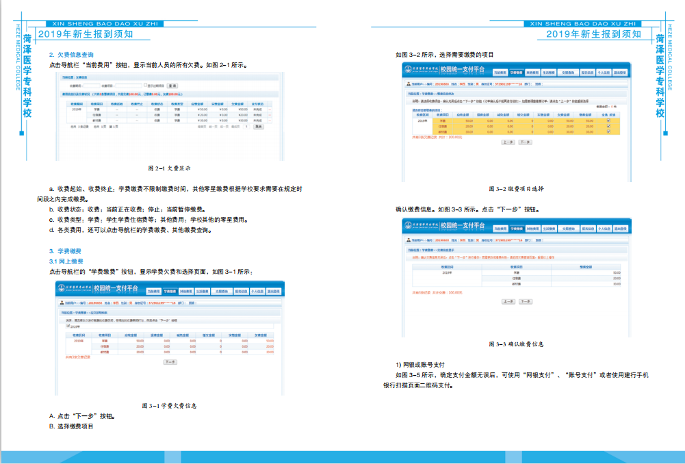Click the school logo in Figure 3-1 header
Image resolution: width=685 pixels, height=464 pixels.
62,288
